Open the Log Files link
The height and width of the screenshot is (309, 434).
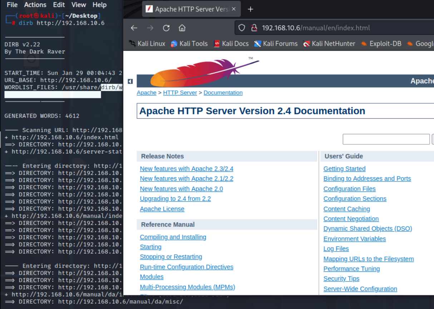click(x=336, y=249)
